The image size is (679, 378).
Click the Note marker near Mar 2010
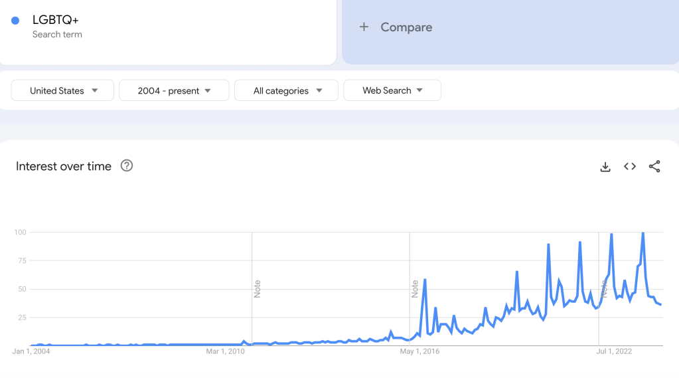pyautogui.click(x=257, y=288)
